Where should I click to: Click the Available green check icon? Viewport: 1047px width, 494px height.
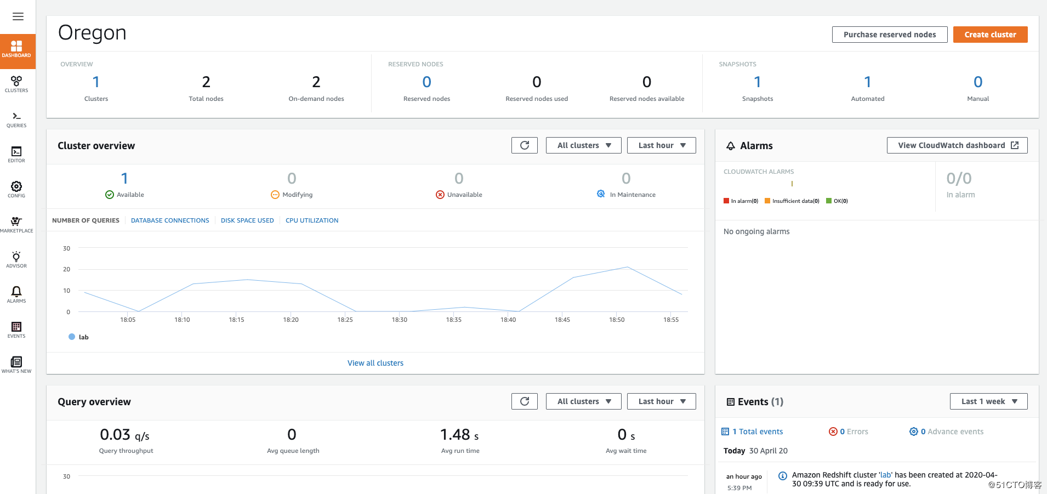click(x=110, y=195)
